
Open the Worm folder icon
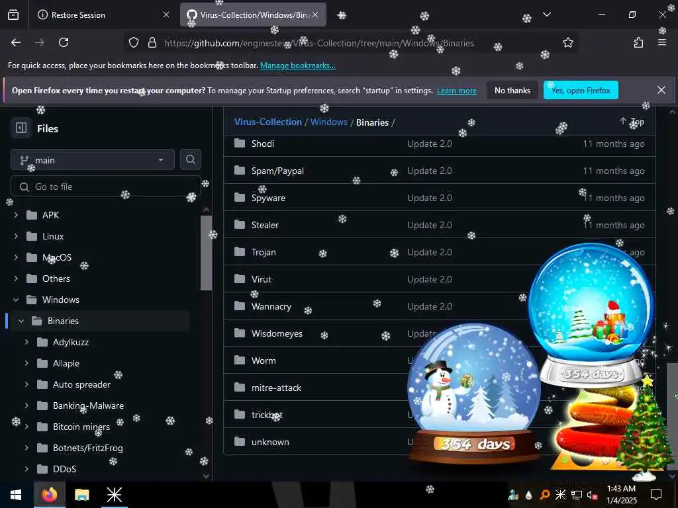240,360
